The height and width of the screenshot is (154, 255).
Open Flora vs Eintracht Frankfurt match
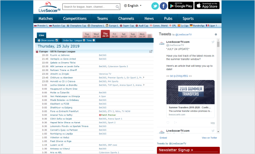[64, 111]
